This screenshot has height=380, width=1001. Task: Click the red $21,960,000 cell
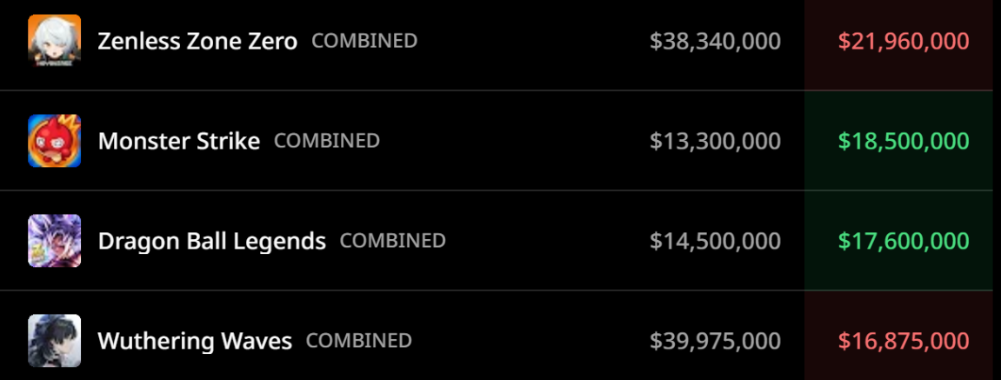tap(903, 41)
